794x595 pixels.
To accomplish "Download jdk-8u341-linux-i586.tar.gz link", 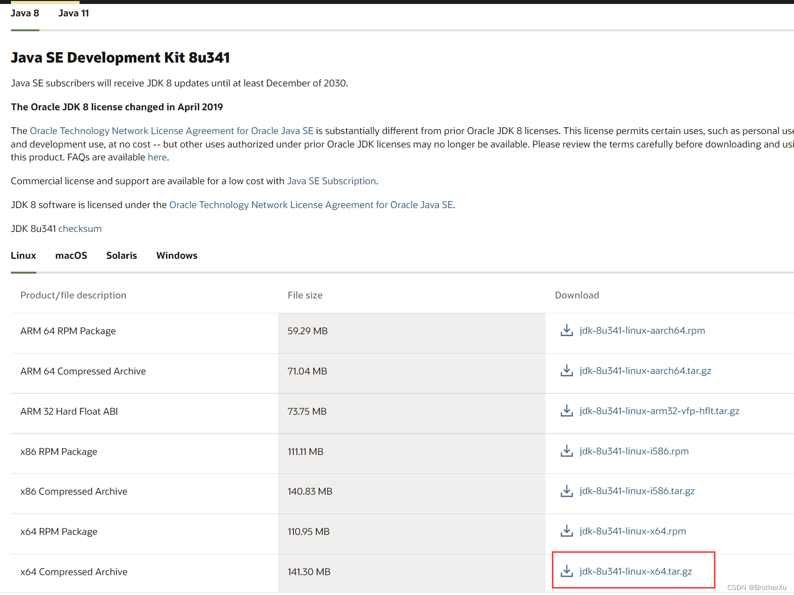I will click(x=637, y=491).
